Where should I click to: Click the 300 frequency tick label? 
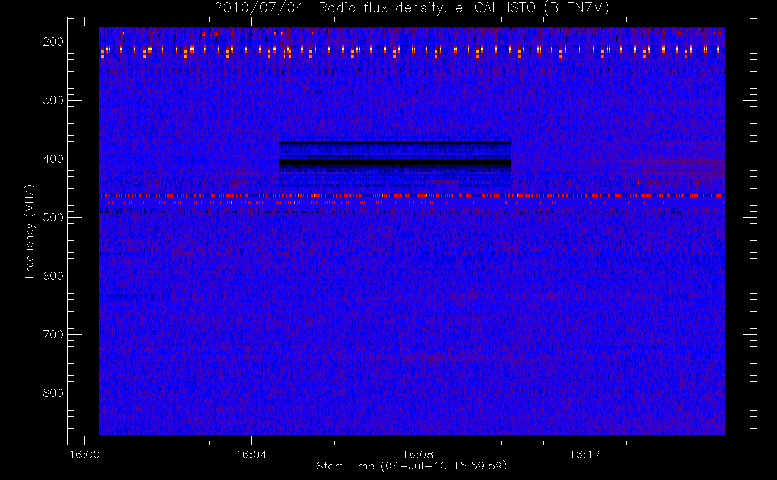(53, 100)
